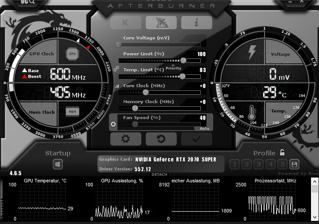Image resolution: width=319 pixels, height=224 pixels.
Task: Click the Core Voltage slider handle
Action: point(119,45)
